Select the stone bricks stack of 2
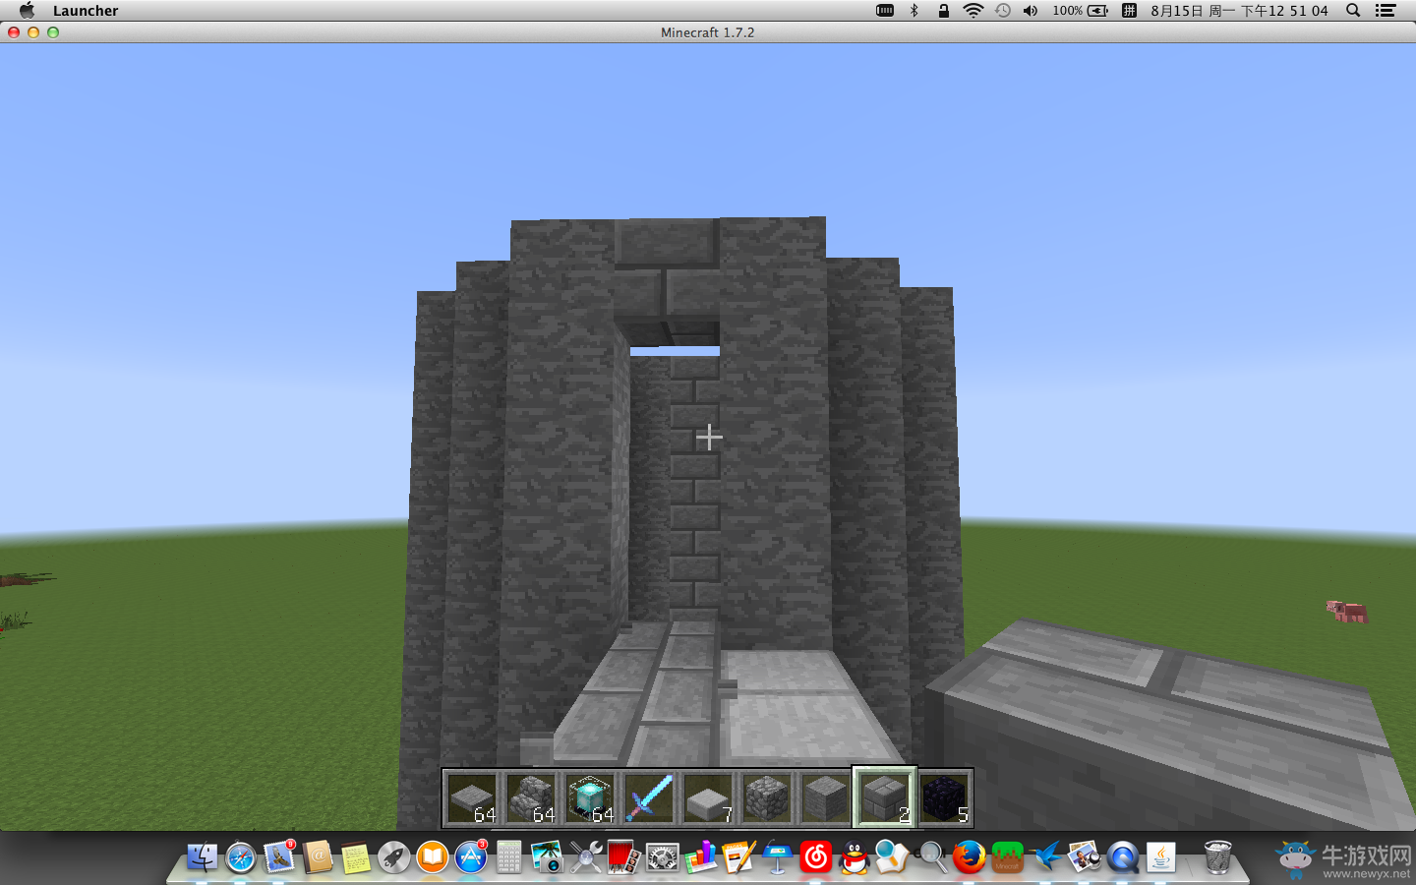Viewport: 1416px width, 885px height. click(885, 797)
